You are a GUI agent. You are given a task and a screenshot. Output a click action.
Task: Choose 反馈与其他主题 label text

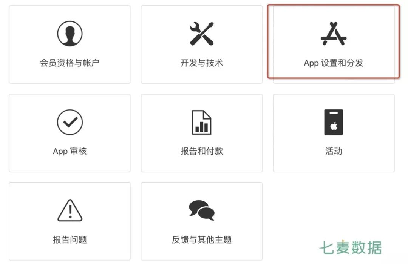[x=202, y=239]
